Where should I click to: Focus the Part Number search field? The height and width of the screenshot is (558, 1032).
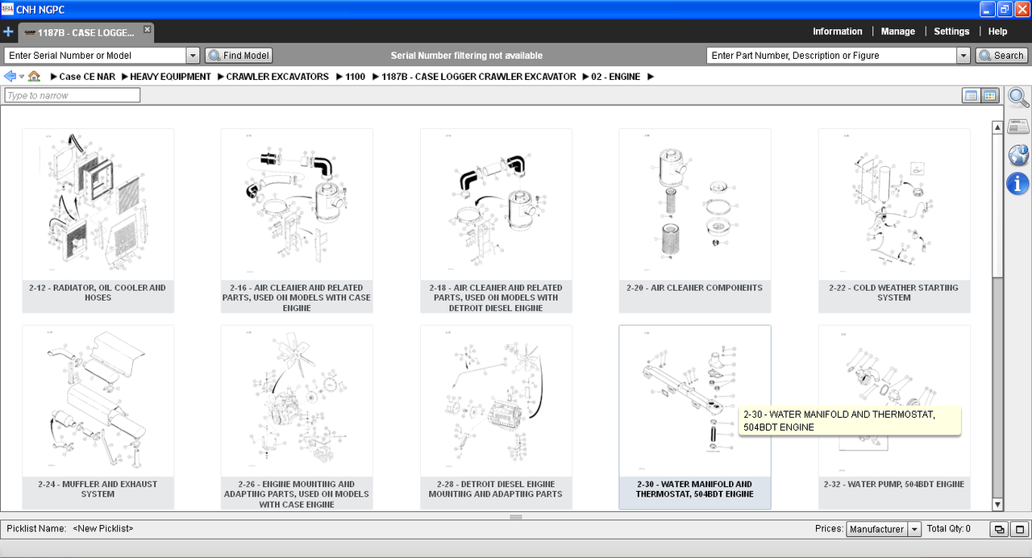click(831, 56)
